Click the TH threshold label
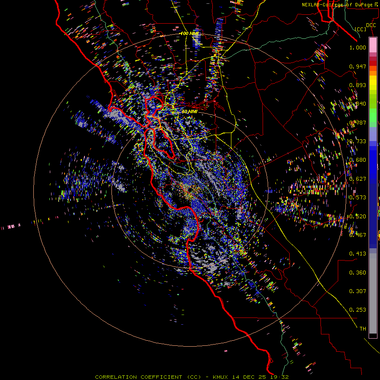380x380 pixels. (x=363, y=329)
